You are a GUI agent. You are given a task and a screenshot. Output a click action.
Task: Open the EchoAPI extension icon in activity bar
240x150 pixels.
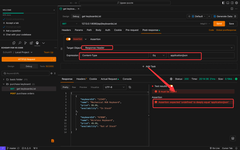point(37,43)
